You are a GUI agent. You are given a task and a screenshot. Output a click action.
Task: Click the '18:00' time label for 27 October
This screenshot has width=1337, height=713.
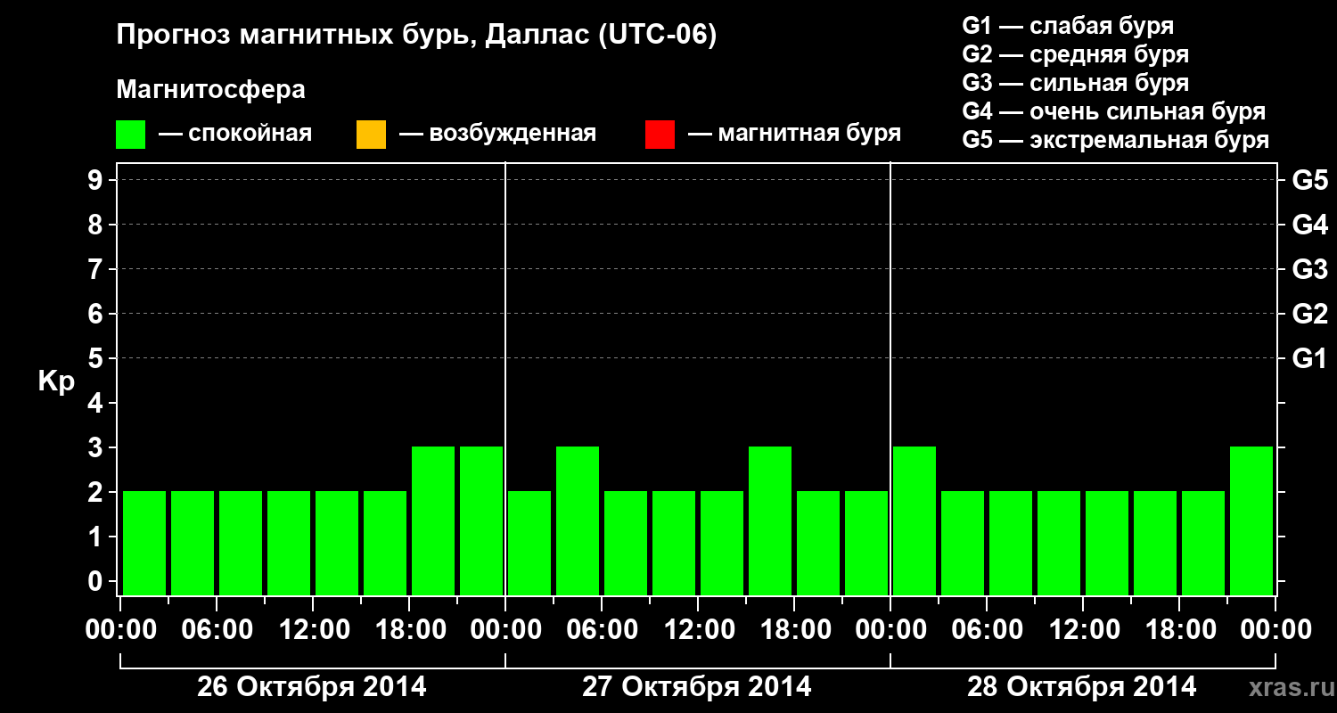(796, 630)
